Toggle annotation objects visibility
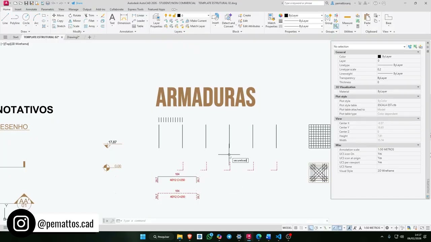Viewport: 431px width, 242px height. pos(350,228)
